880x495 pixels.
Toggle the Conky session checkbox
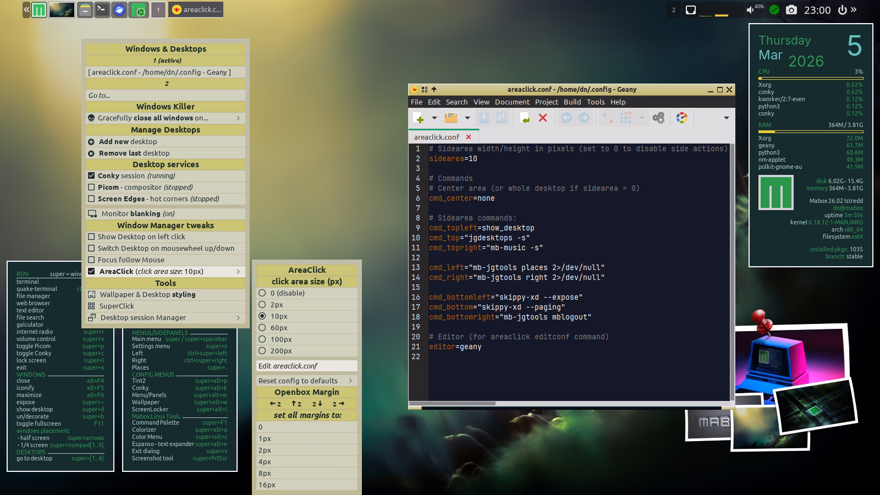pyautogui.click(x=92, y=176)
